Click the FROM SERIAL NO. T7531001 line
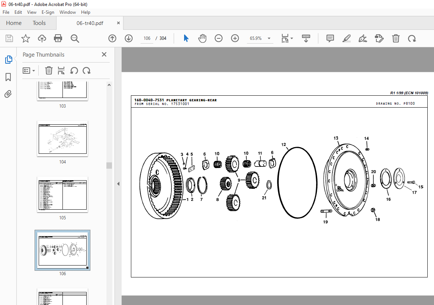434x305 pixels. 162,104
